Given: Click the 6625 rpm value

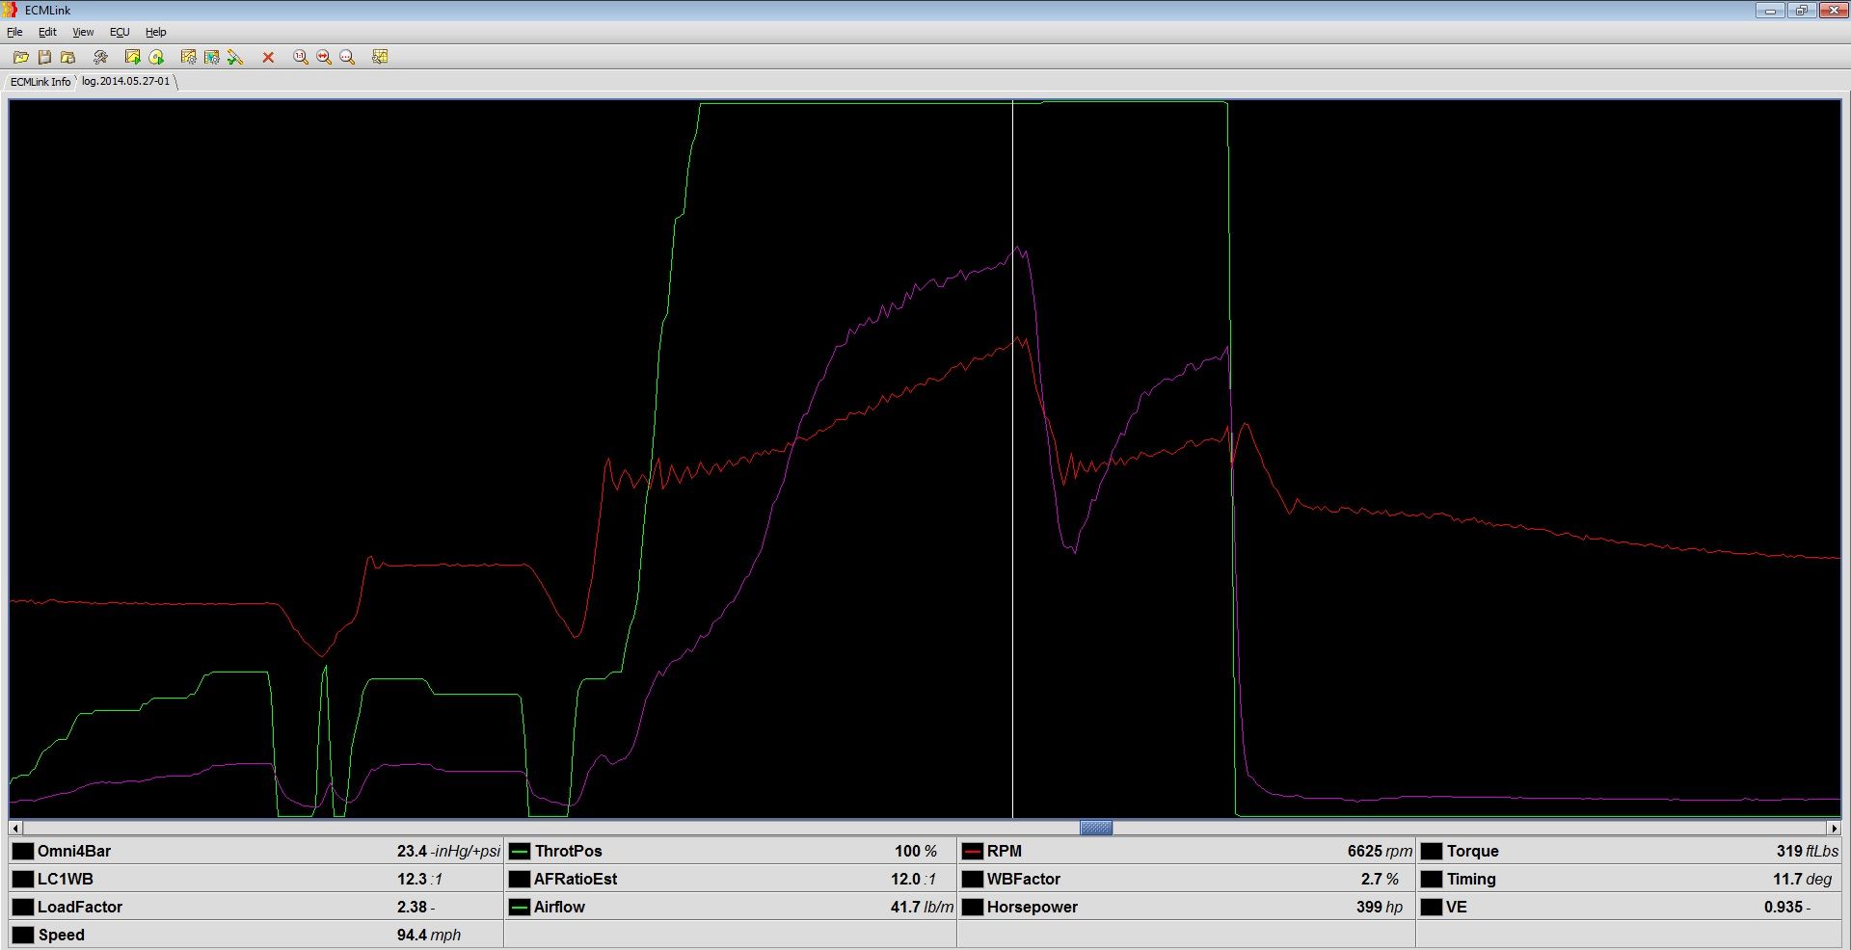Looking at the screenshot, I should click(x=1380, y=851).
